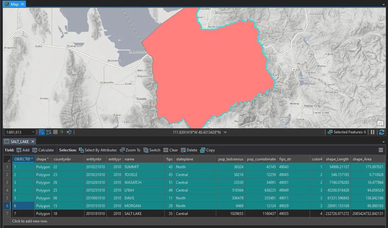Screen dimensions: 388x228
Task: Toggle the Pause drawing control
Action: (372, 132)
